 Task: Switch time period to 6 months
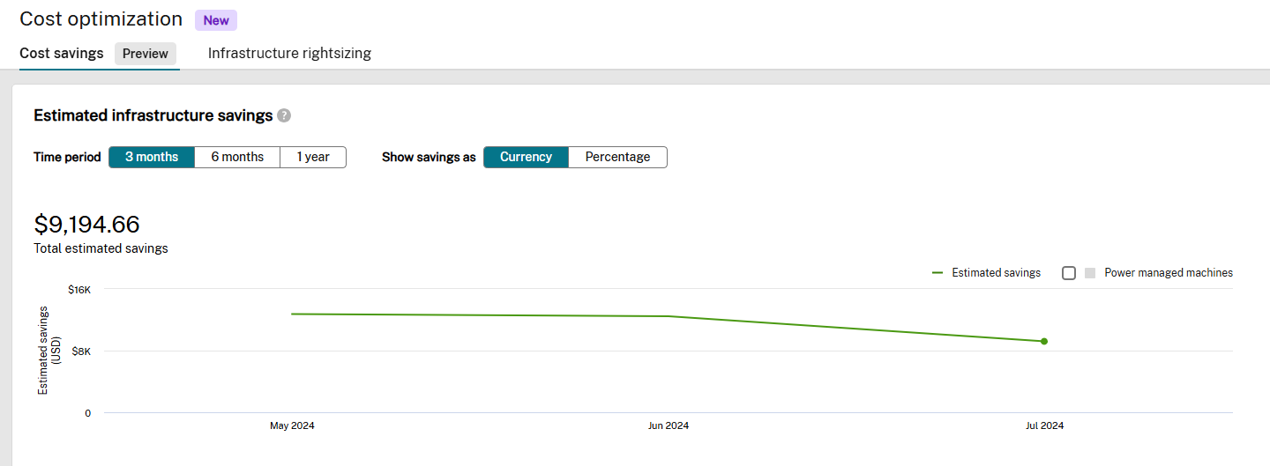tap(237, 157)
